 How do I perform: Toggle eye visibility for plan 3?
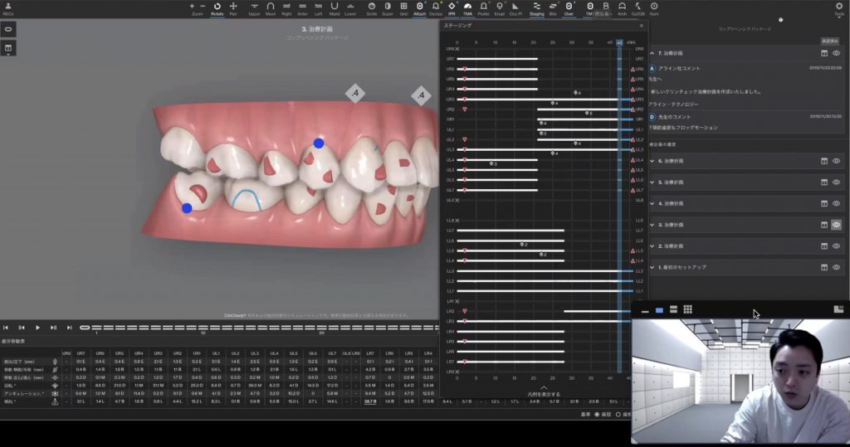[x=837, y=224]
